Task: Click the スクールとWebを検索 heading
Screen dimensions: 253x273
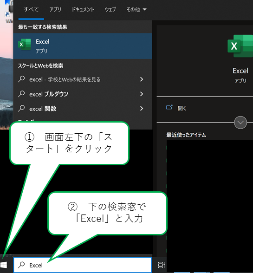Action: point(40,65)
